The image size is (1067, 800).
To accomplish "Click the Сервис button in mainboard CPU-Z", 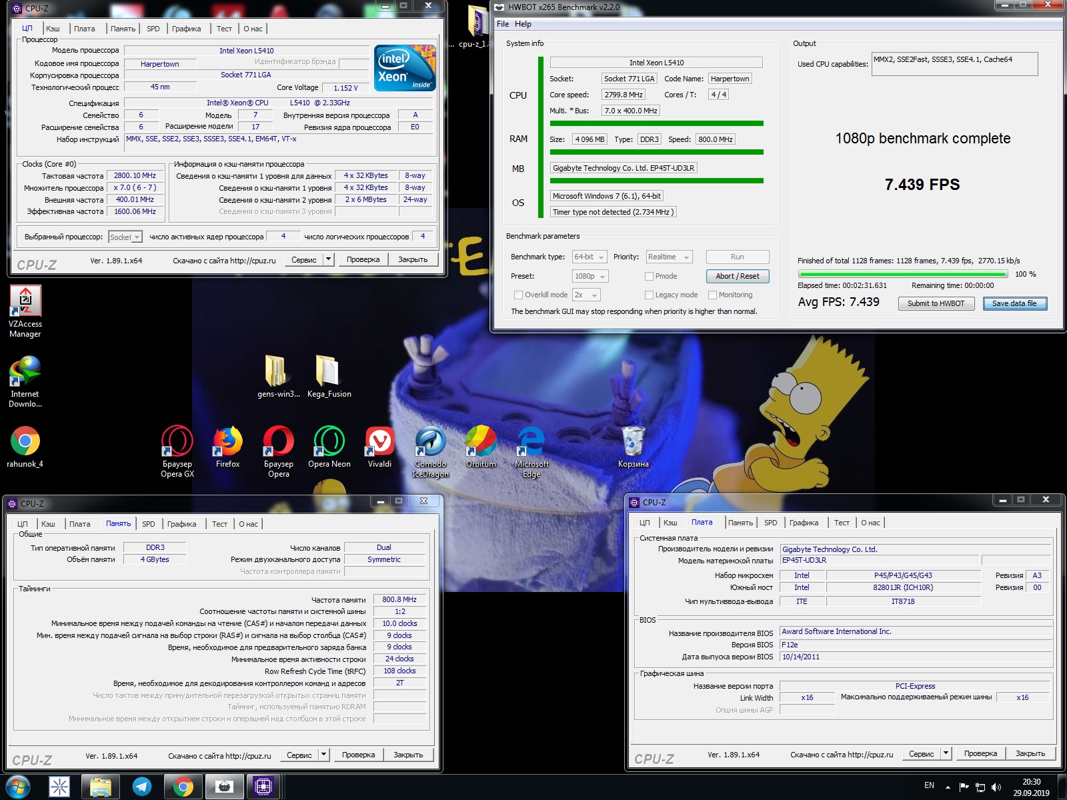I will pyautogui.click(x=921, y=753).
